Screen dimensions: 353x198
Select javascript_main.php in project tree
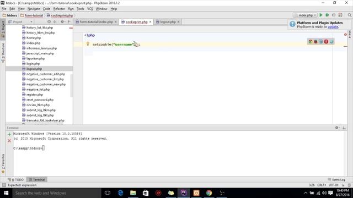click(40, 53)
